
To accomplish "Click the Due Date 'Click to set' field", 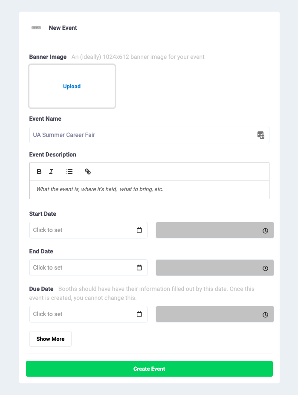I will tap(81, 314).
